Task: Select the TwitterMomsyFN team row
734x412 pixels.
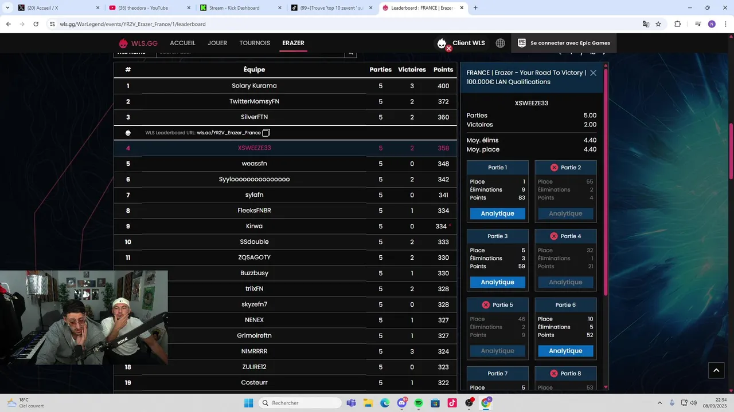Action: pos(286,101)
